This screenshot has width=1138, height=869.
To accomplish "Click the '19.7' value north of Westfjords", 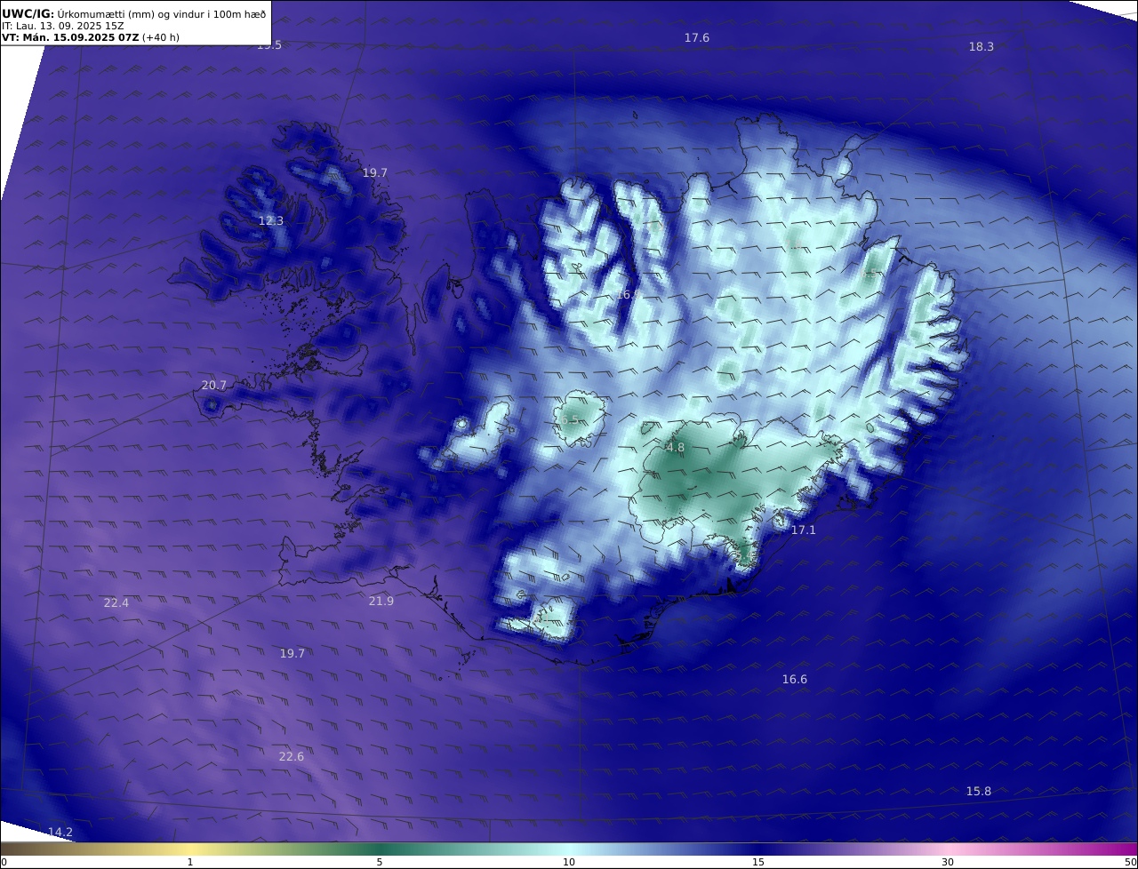I will 375,173.
